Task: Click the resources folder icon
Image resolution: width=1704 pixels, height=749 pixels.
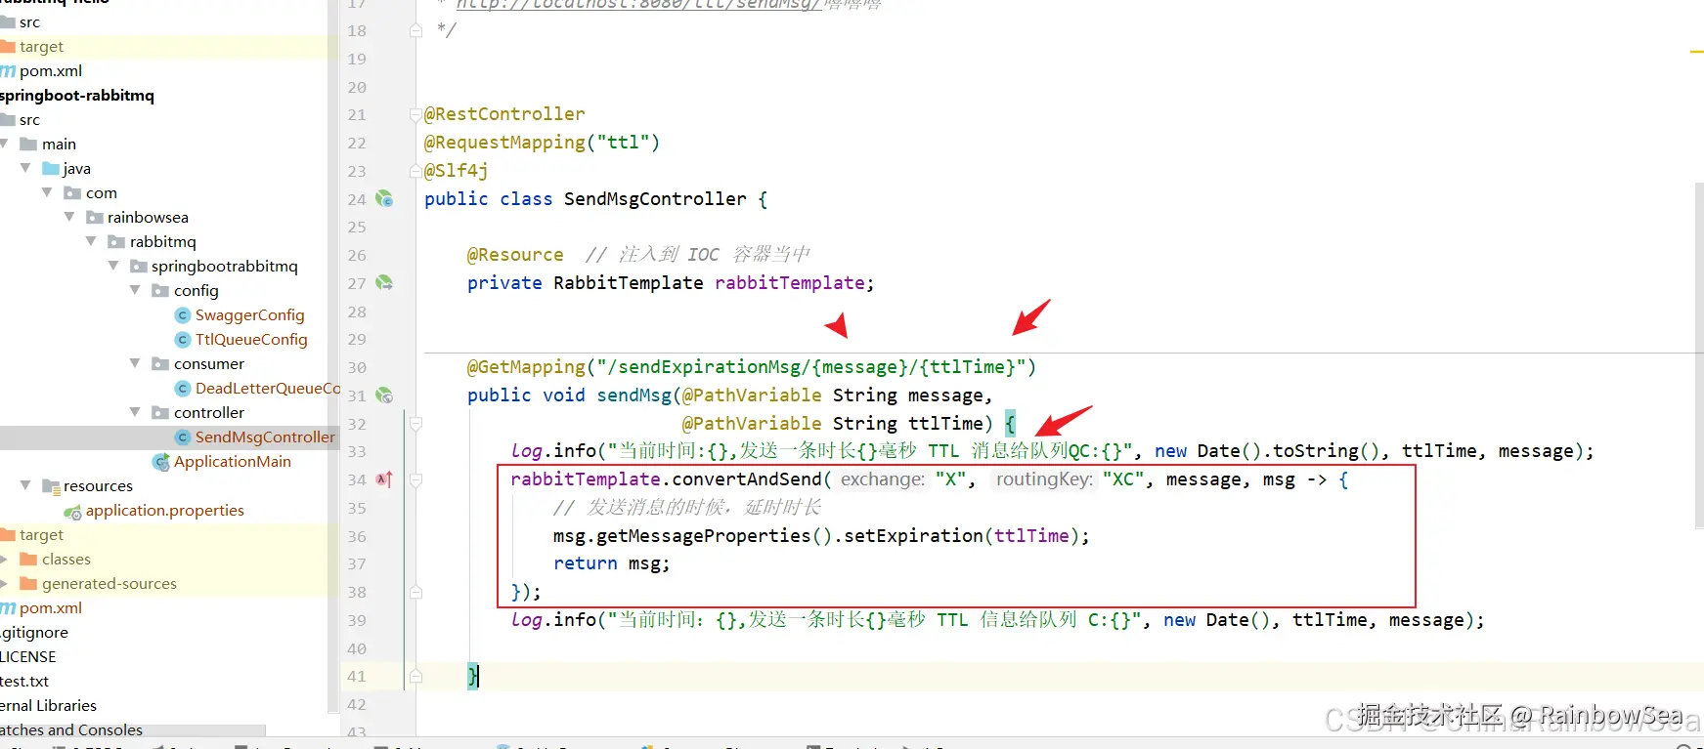Action: pyautogui.click(x=51, y=486)
